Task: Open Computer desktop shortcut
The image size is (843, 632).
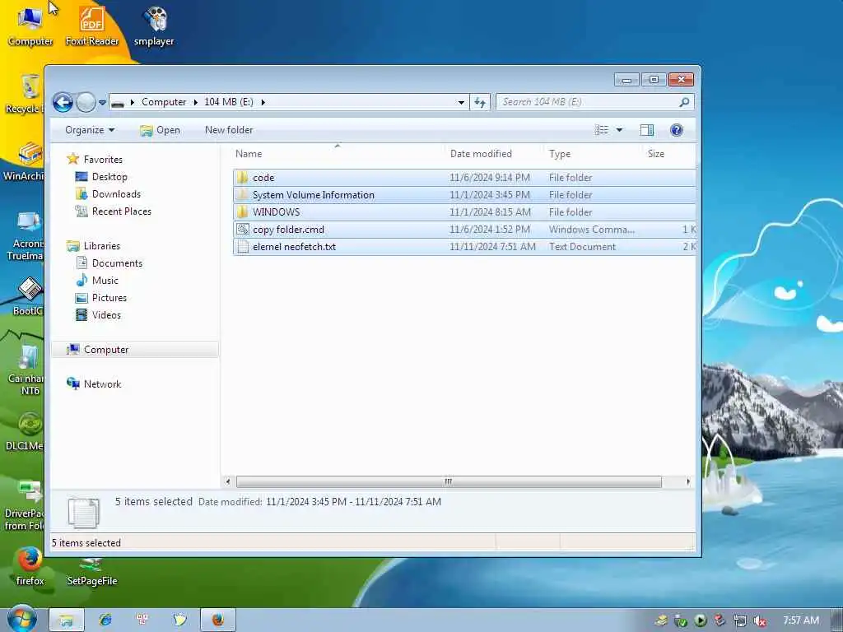Action: coord(30,27)
